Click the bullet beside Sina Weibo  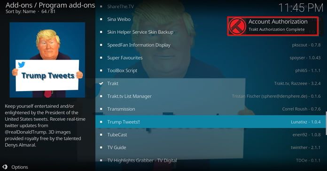101,19
